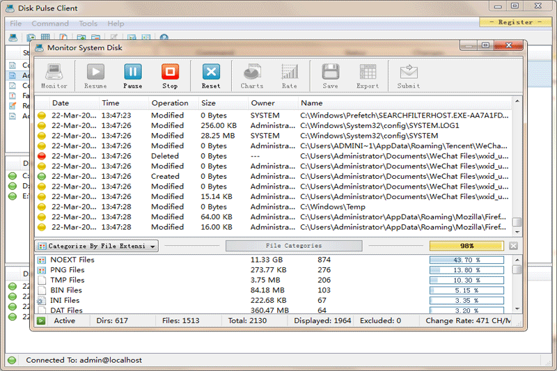Click the Register button
This screenshot has height=371, width=557.
(x=515, y=22)
